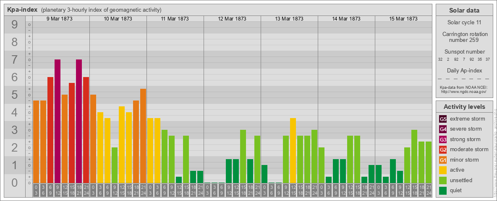
Task: Click the 12 Mar 15-18h light green bar
Action: click(243, 157)
